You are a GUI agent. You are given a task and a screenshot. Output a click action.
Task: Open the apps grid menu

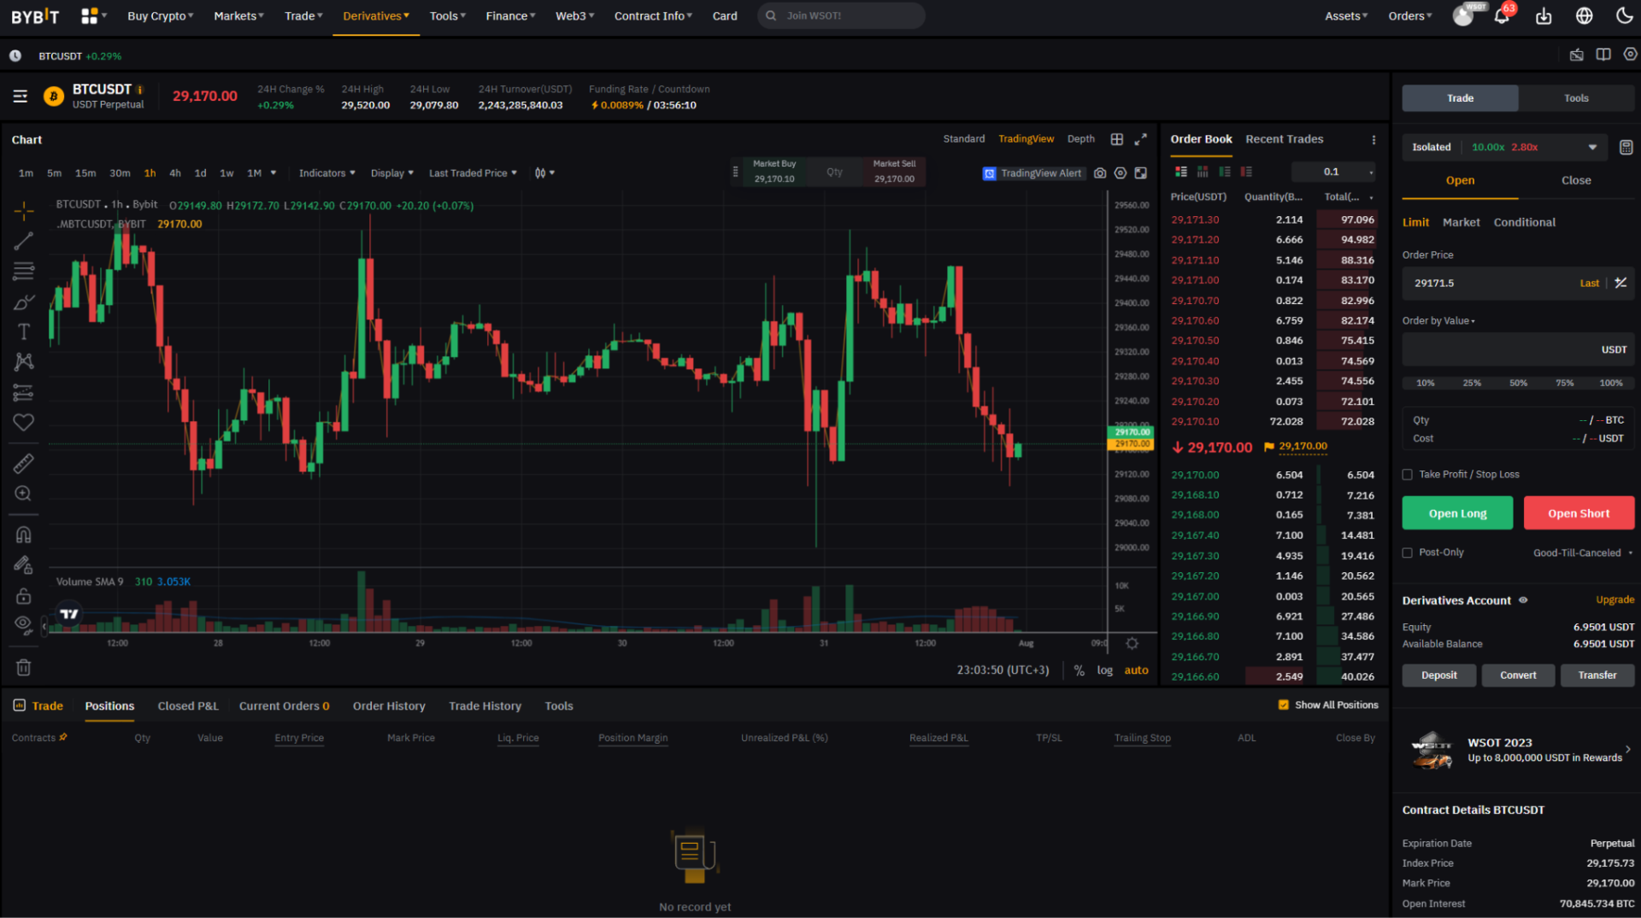[89, 15]
